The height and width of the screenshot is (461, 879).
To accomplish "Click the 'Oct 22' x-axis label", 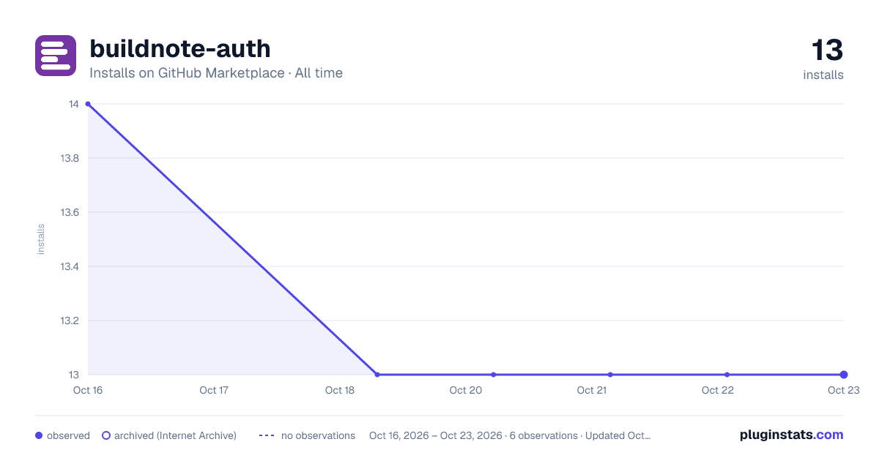I will point(718,390).
